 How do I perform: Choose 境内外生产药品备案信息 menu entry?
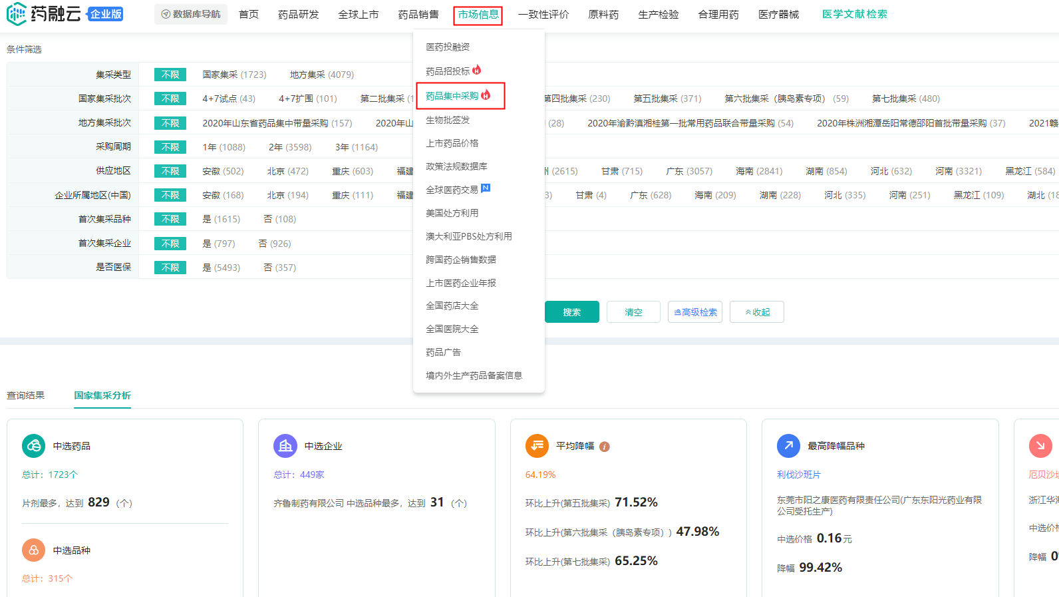474,375
